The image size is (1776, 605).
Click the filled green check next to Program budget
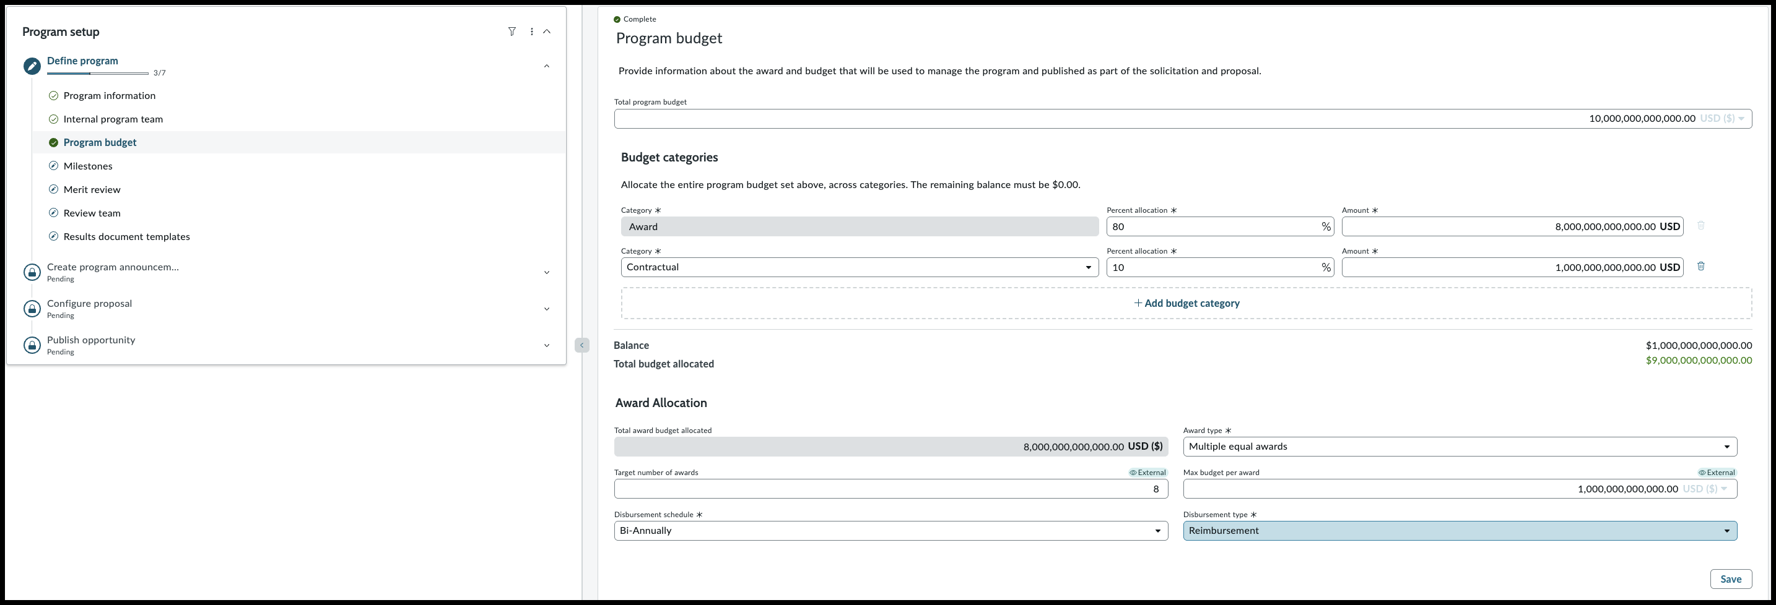(x=53, y=143)
